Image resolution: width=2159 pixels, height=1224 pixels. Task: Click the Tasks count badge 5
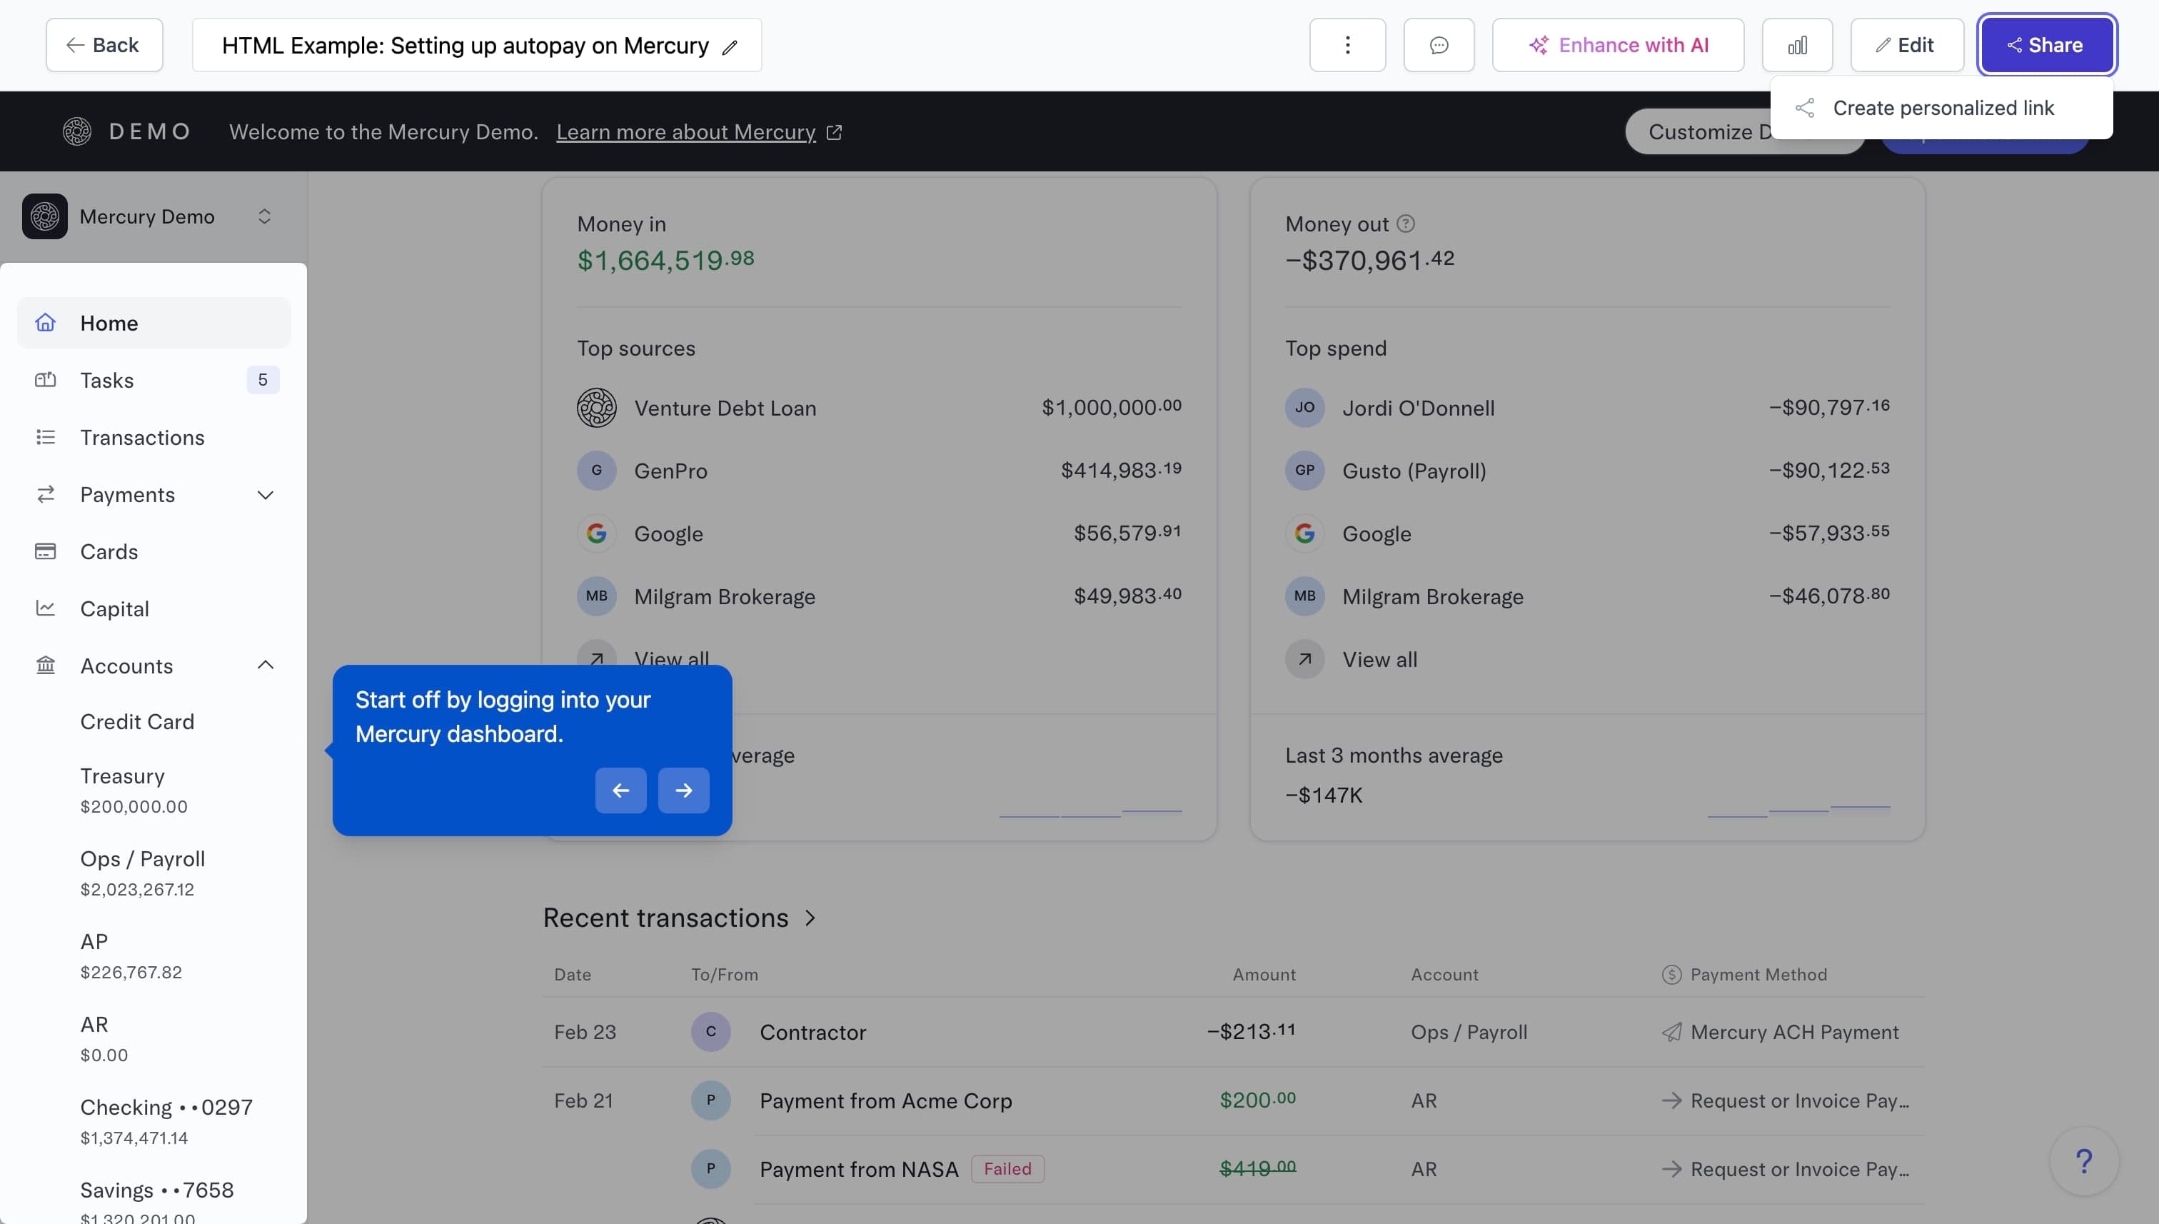click(263, 380)
